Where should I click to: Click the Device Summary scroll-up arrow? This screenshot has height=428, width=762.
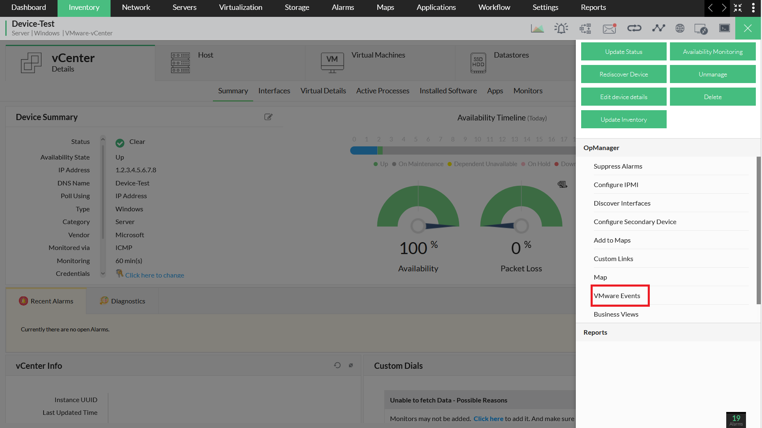click(103, 139)
